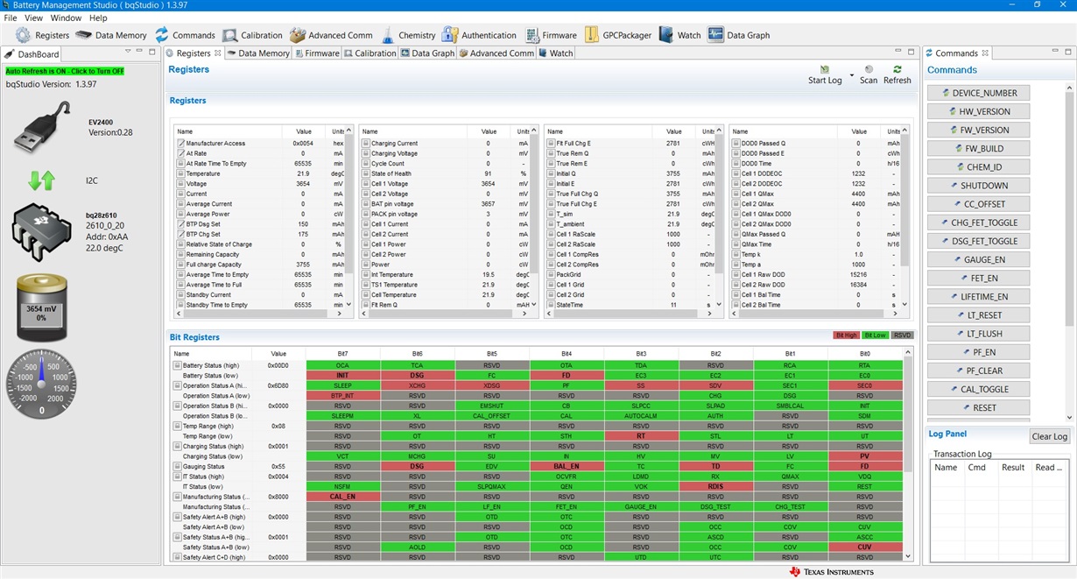This screenshot has height=579, width=1077.
Task: Click the red Bit High legend swatch
Action: 847,335
